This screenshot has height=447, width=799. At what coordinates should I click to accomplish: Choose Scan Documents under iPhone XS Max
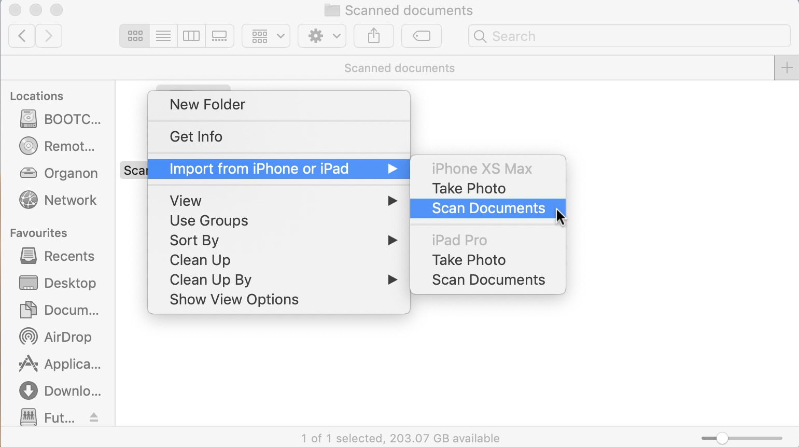(x=488, y=208)
